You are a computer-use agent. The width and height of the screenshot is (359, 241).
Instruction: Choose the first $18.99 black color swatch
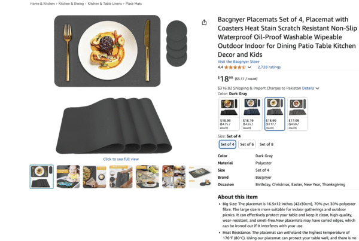point(229,114)
